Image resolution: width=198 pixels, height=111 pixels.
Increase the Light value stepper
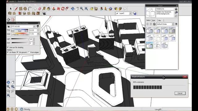click(x=34, y=39)
